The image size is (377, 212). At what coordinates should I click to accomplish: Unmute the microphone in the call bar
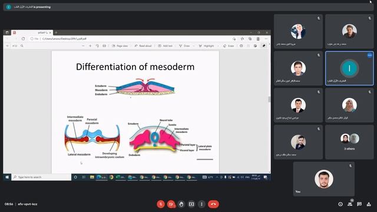161,204
